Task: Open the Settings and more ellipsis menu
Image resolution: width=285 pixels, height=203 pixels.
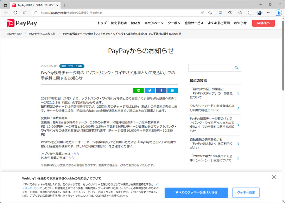Action: [269, 13]
